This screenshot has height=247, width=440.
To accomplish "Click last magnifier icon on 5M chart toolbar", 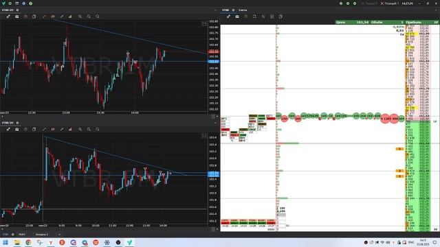I will [x=98, y=130].
